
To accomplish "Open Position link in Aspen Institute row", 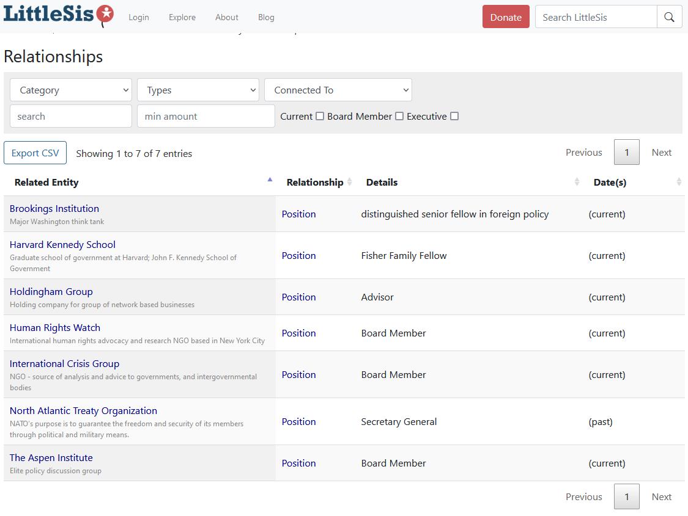I will (x=299, y=463).
